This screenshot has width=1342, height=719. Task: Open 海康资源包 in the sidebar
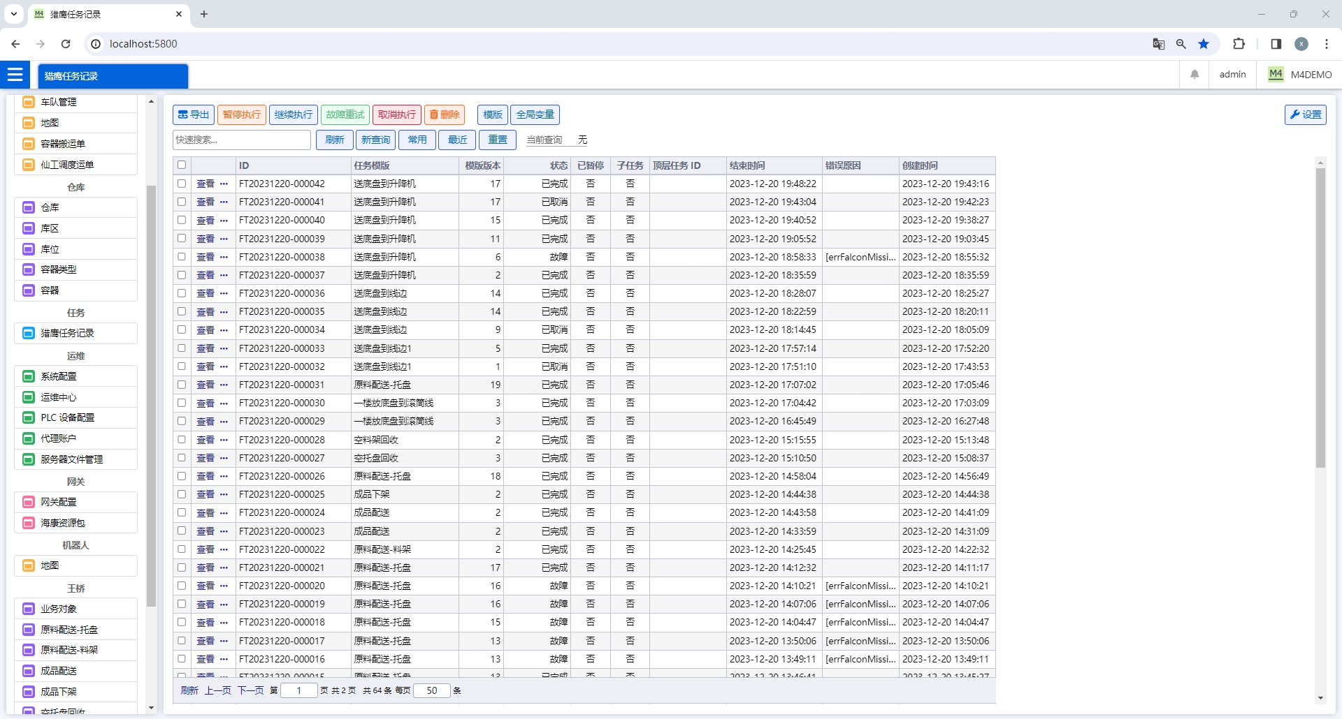(x=76, y=523)
